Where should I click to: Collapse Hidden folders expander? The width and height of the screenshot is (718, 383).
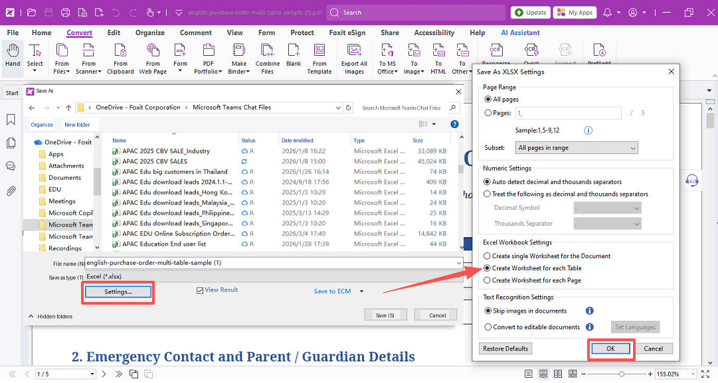coord(31,316)
